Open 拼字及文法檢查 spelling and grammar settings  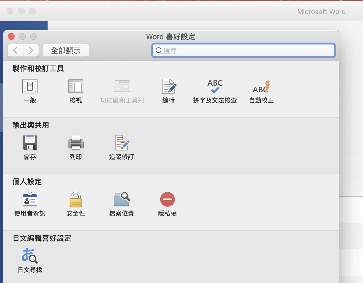click(215, 87)
